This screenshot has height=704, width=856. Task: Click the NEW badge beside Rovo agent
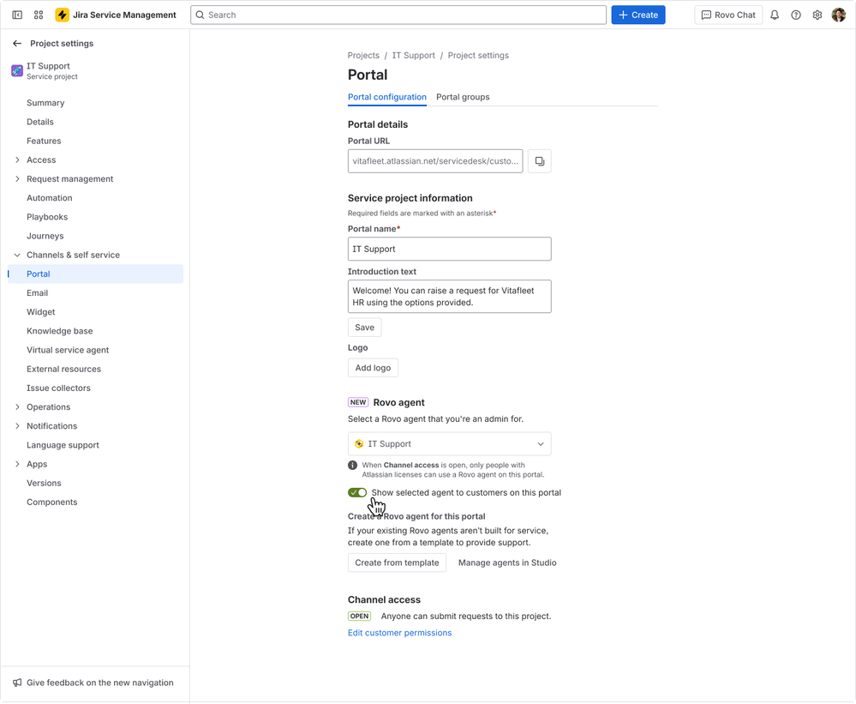[358, 402]
